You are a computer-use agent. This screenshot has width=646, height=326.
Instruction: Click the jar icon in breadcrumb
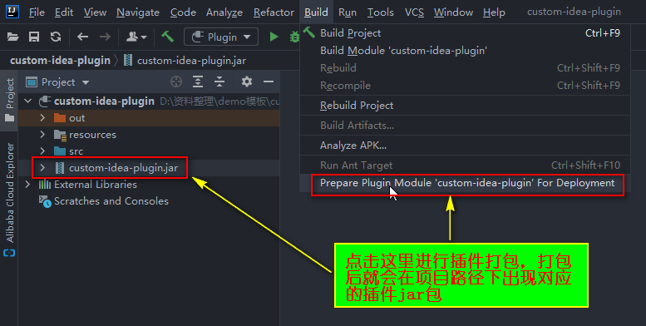[x=128, y=61]
